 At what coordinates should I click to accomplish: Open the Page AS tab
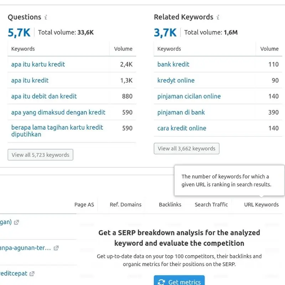[x=84, y=204]
